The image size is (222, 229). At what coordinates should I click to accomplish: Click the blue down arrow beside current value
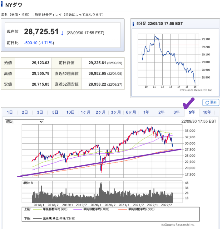62,33
